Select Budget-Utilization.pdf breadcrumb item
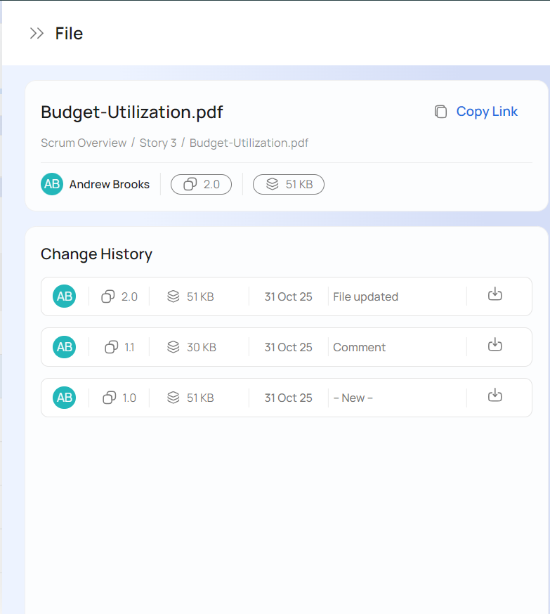550x614 pixels. click(x=249, y=143)
